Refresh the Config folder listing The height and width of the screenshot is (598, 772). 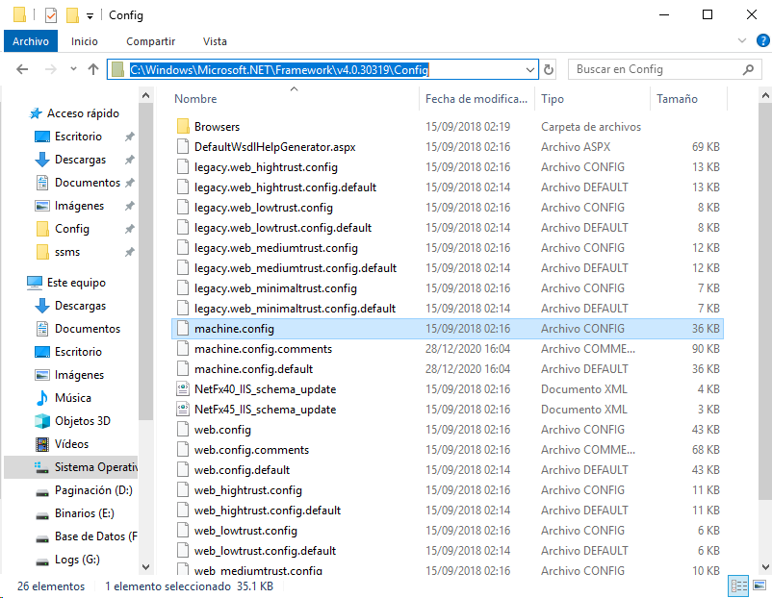pos(549,69)
